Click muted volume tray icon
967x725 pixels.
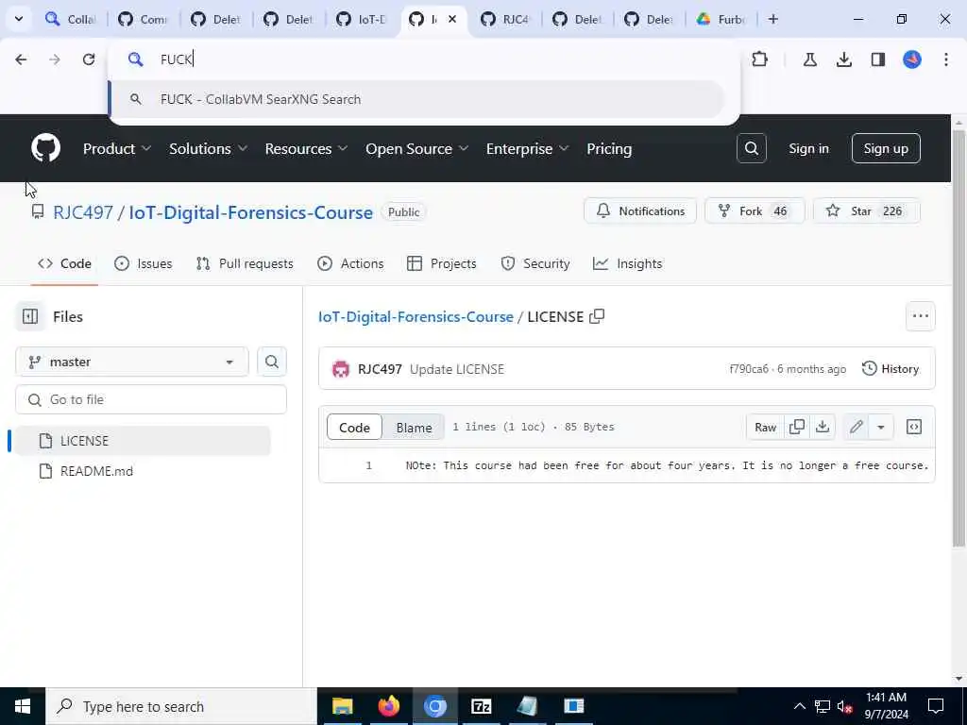point(845,706)
